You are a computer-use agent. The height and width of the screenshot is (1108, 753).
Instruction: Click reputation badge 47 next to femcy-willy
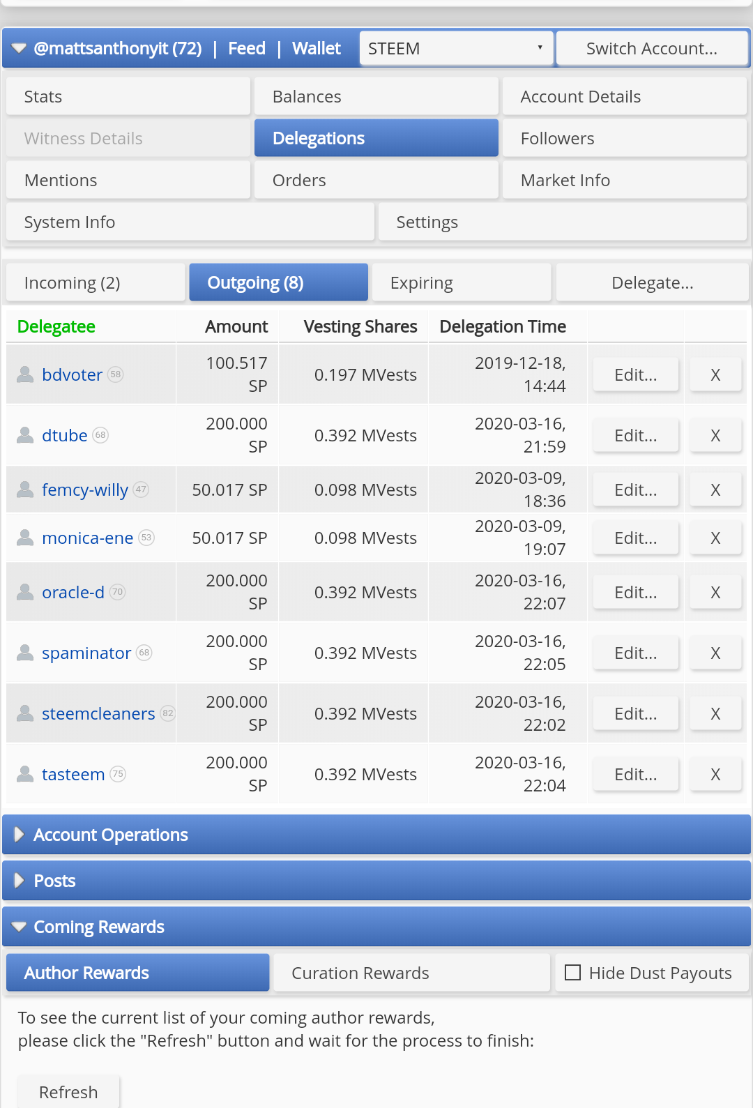click(141, 490)
